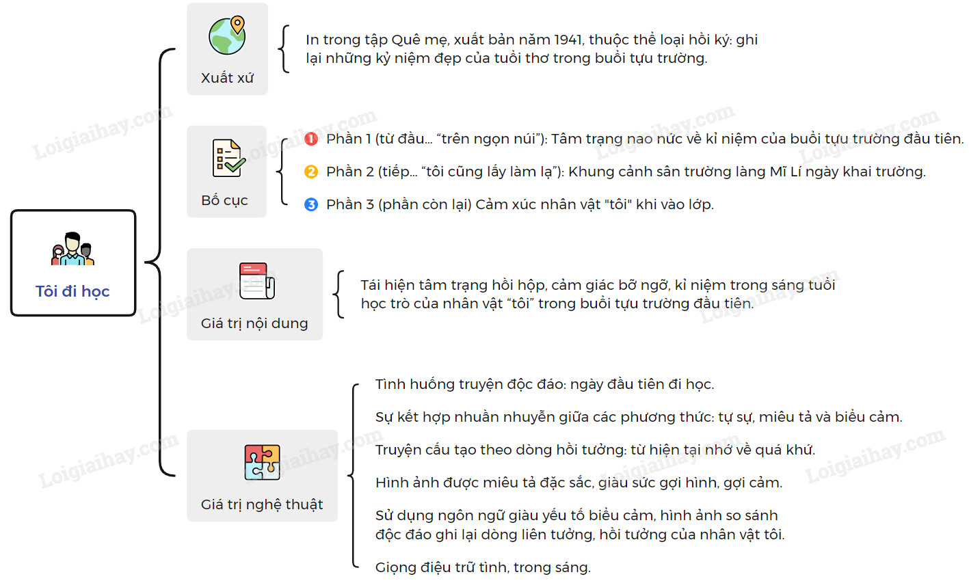Click the red number 1 bullet

(311, 139)
